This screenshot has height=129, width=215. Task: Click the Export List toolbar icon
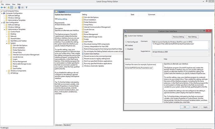click(15, 7)
